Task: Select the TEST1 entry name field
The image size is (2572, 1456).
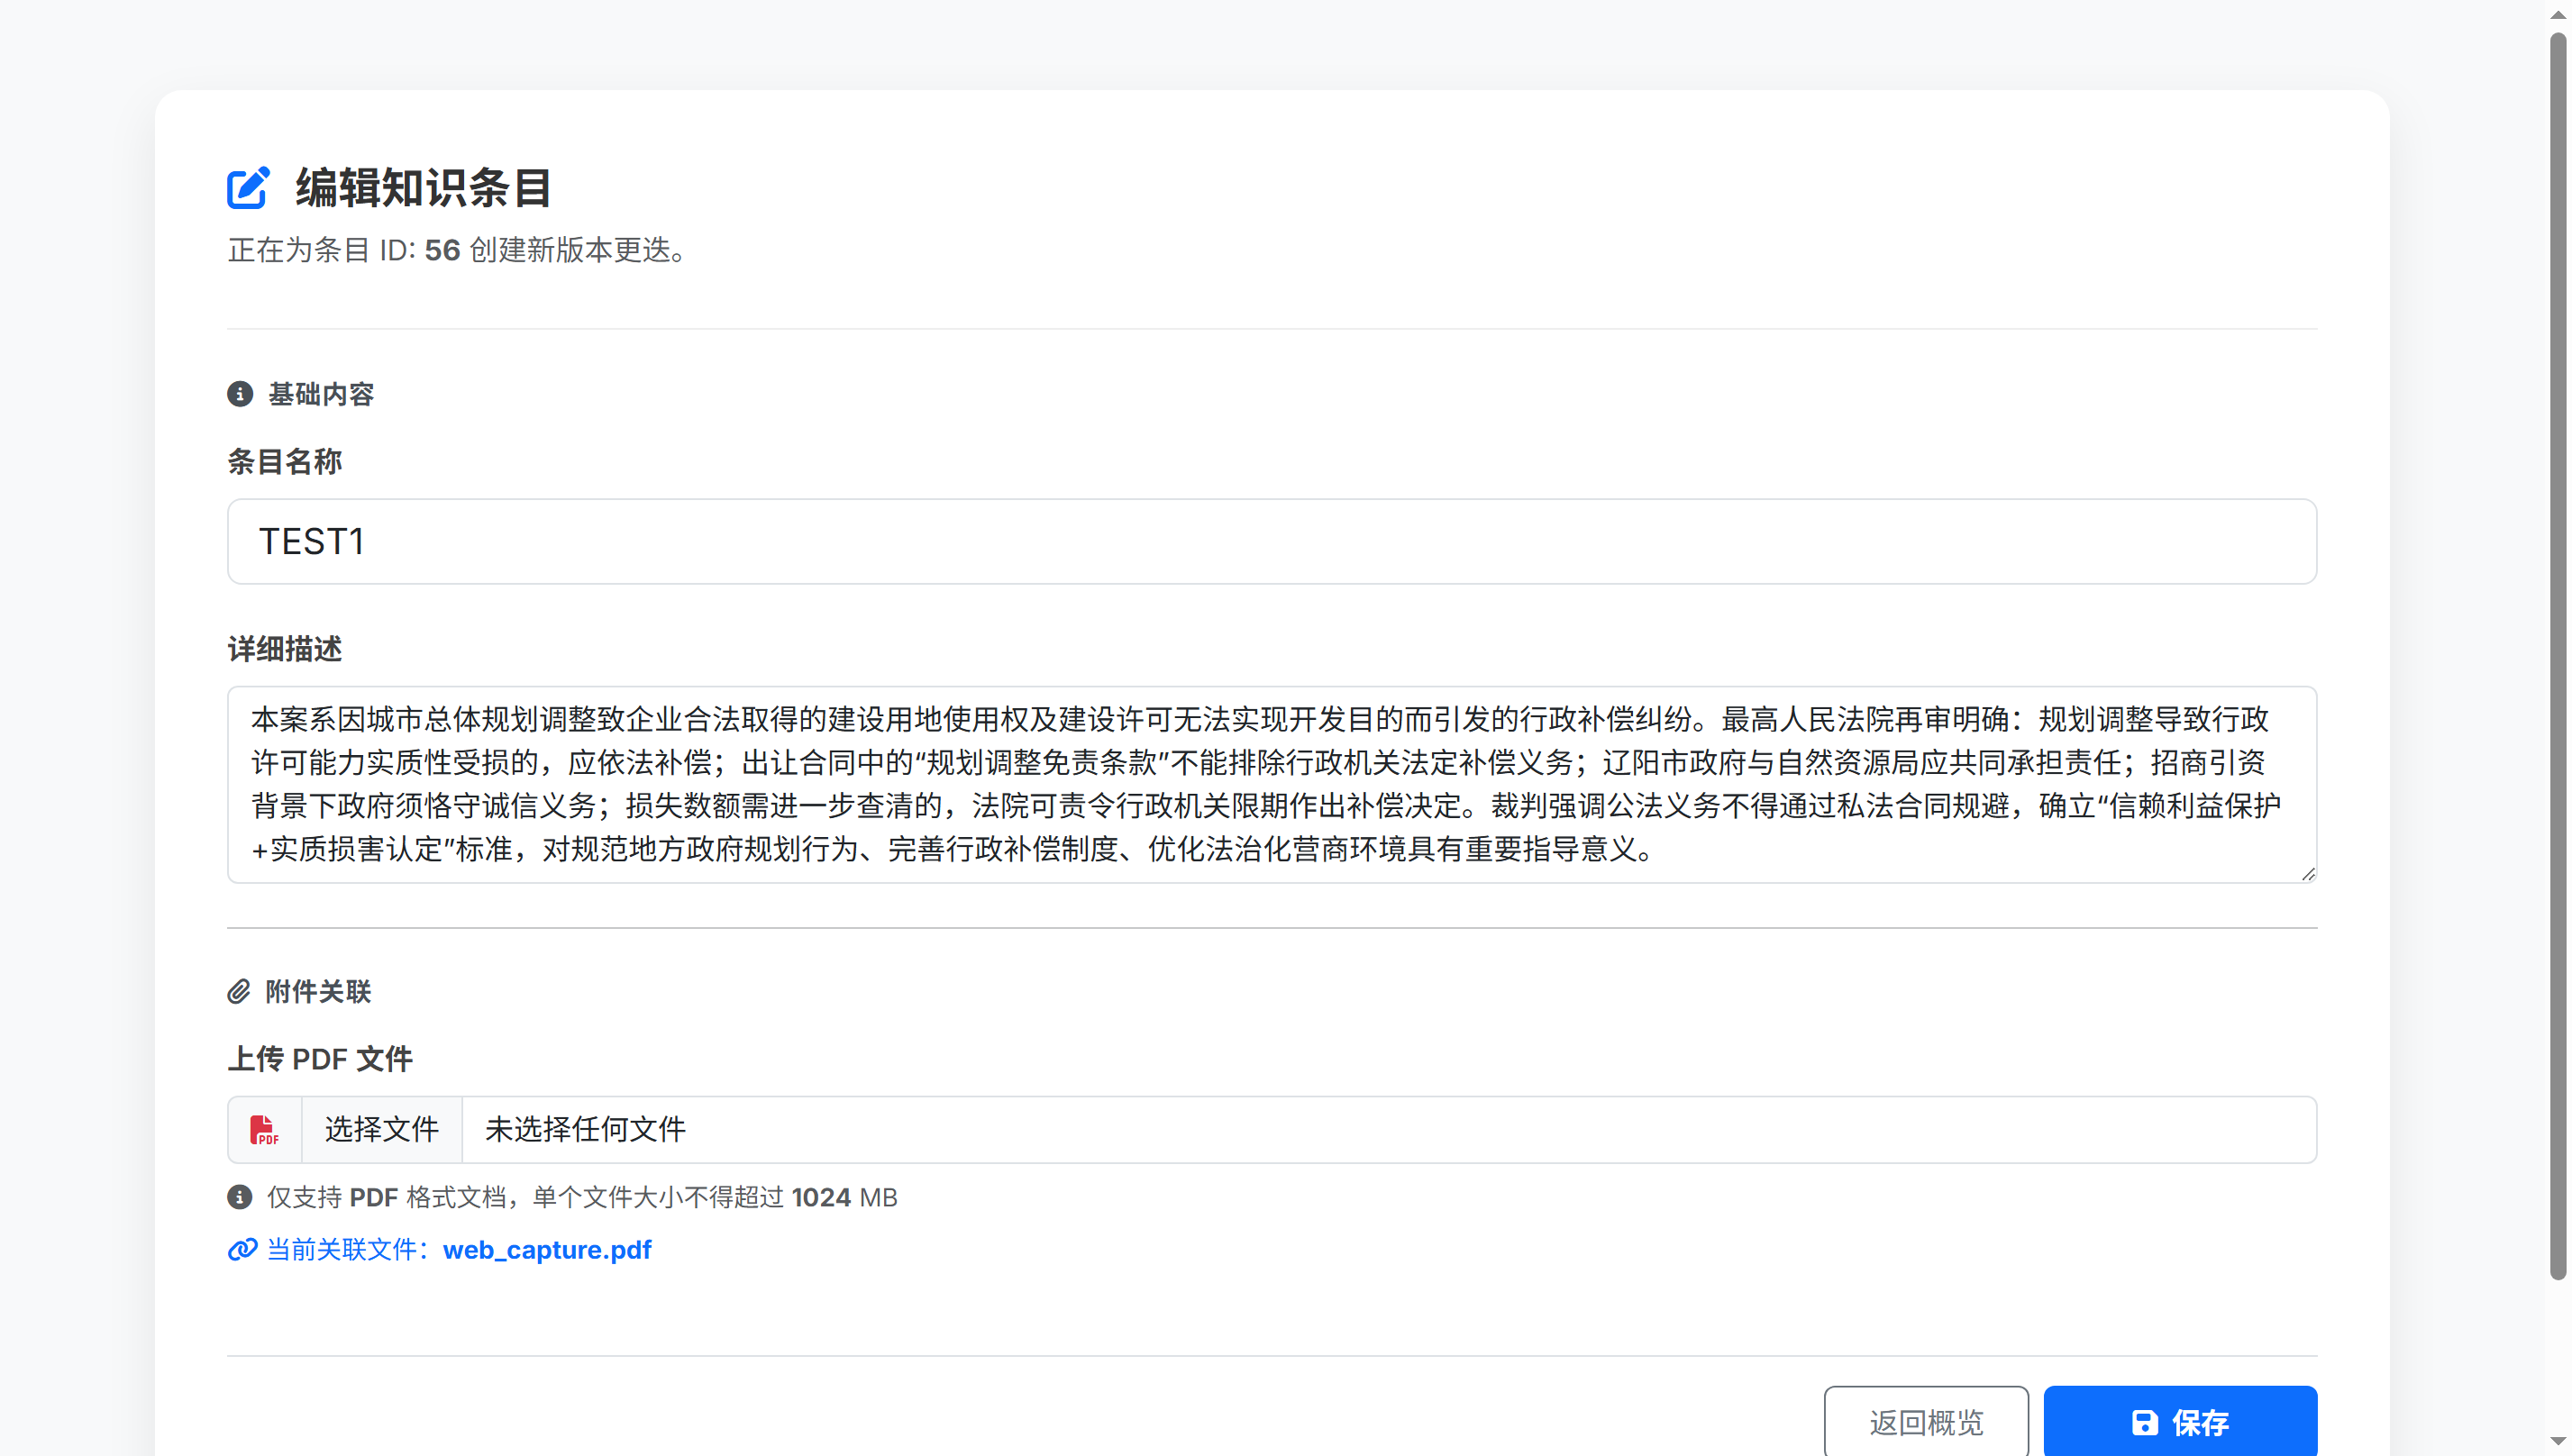Action: pos(1271,541)
